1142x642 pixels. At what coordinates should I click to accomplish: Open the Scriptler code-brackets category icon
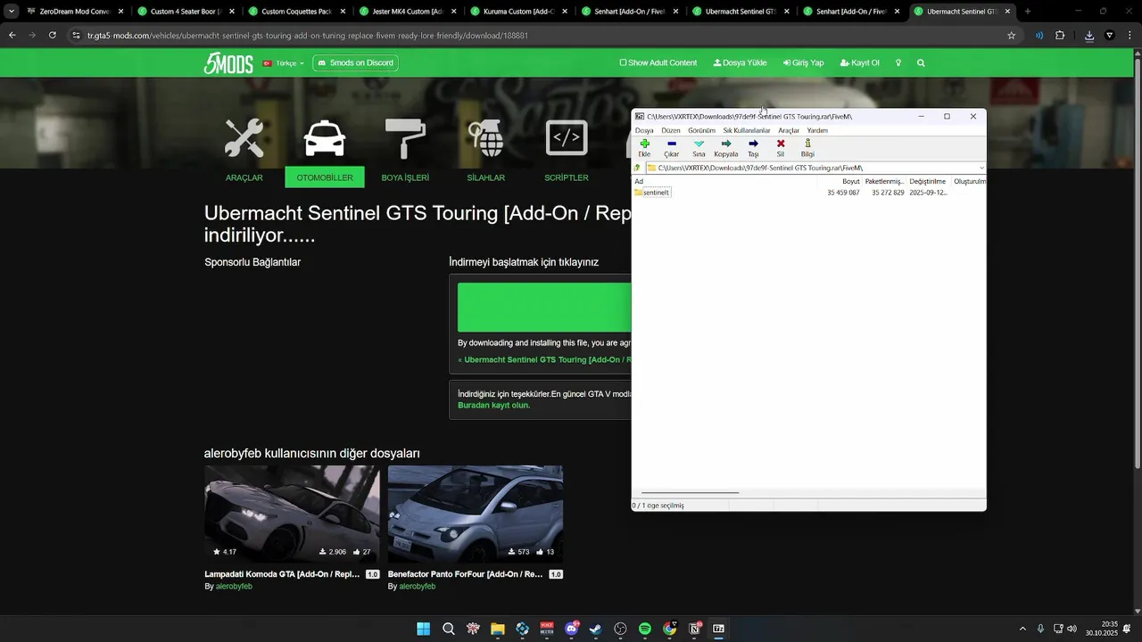click(567, 138)
